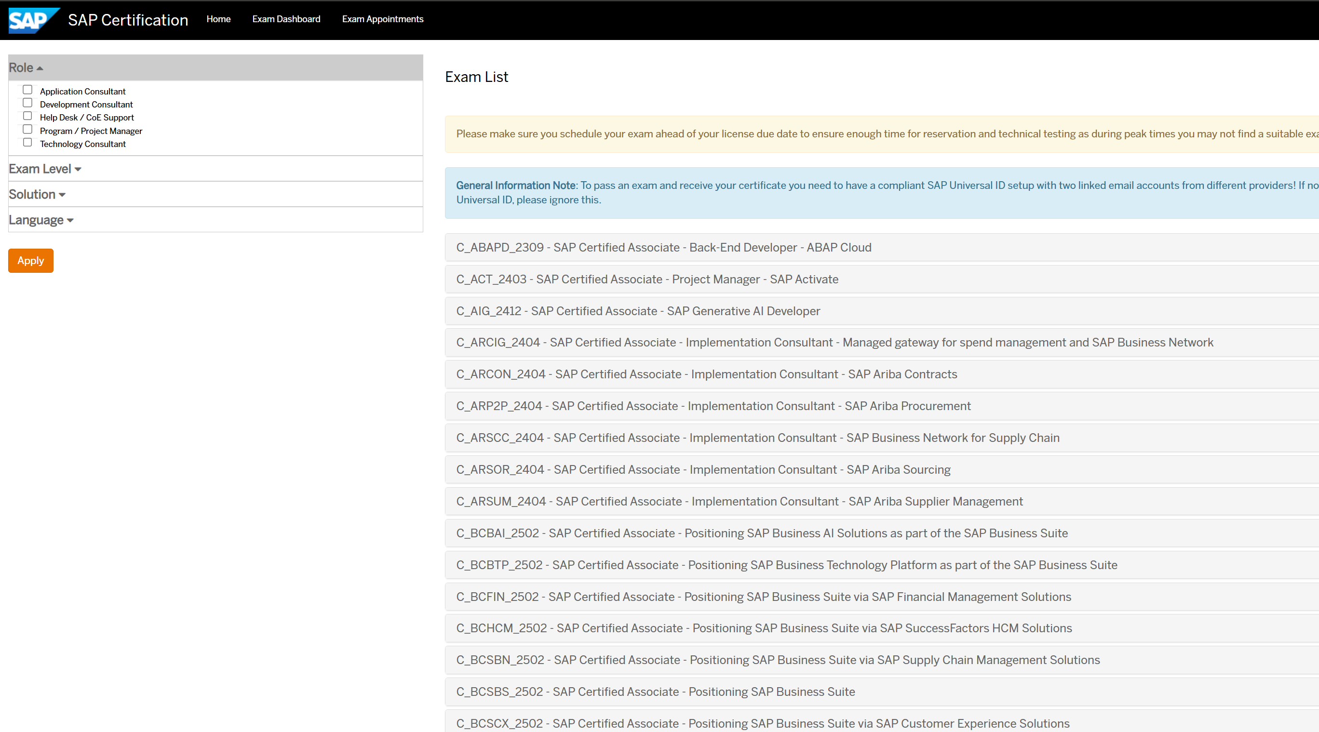The height and width of the screenshot is (732, 1319).
Task: Open exam C_ARP2P_2404 SAP Ariba Procurement
Action: (x=882, y=406)
